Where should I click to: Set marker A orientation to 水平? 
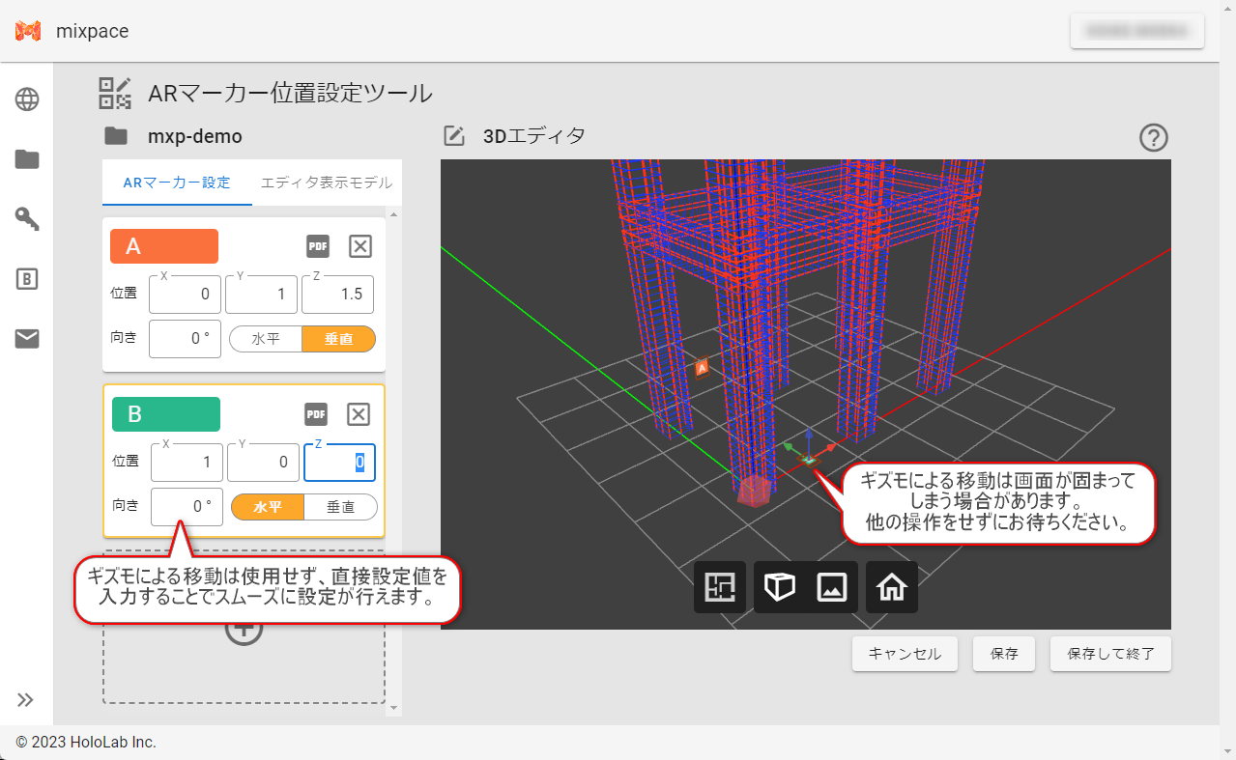click(266, 339)
